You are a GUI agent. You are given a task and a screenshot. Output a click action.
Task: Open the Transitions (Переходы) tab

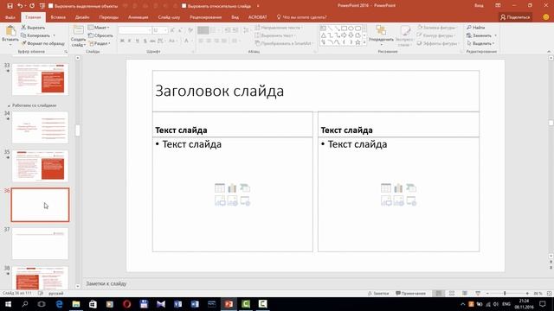(109, 17)
